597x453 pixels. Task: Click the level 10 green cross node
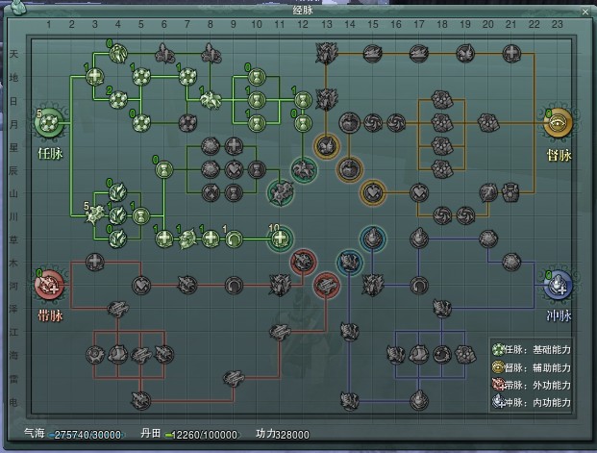click(x=280, y=238)
